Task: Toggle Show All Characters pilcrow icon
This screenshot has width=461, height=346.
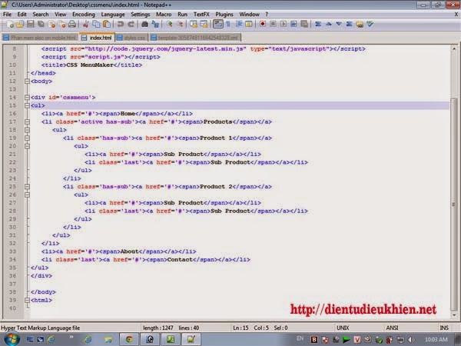Action: pos(228,25)
